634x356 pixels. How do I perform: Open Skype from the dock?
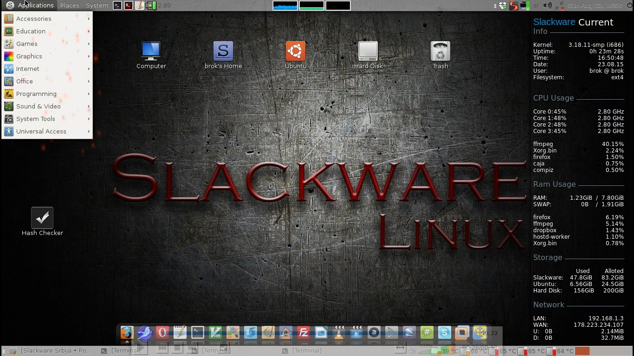[444, 332]
